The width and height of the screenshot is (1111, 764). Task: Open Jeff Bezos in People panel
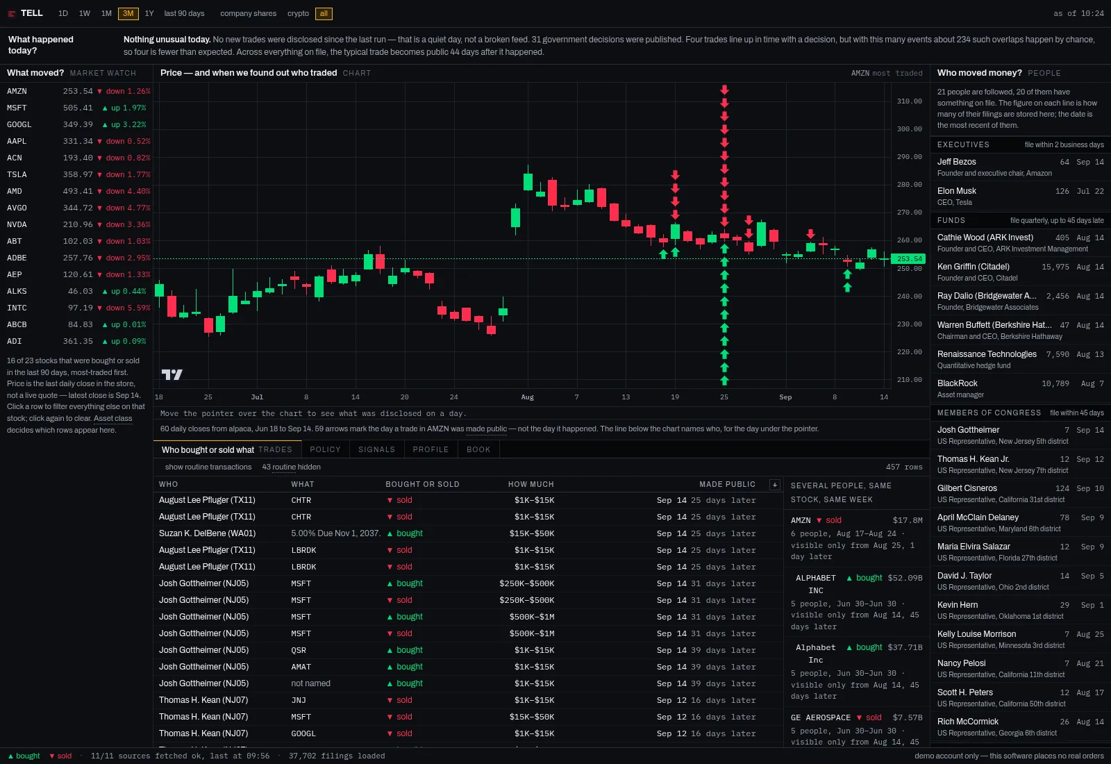(1021, 167)
